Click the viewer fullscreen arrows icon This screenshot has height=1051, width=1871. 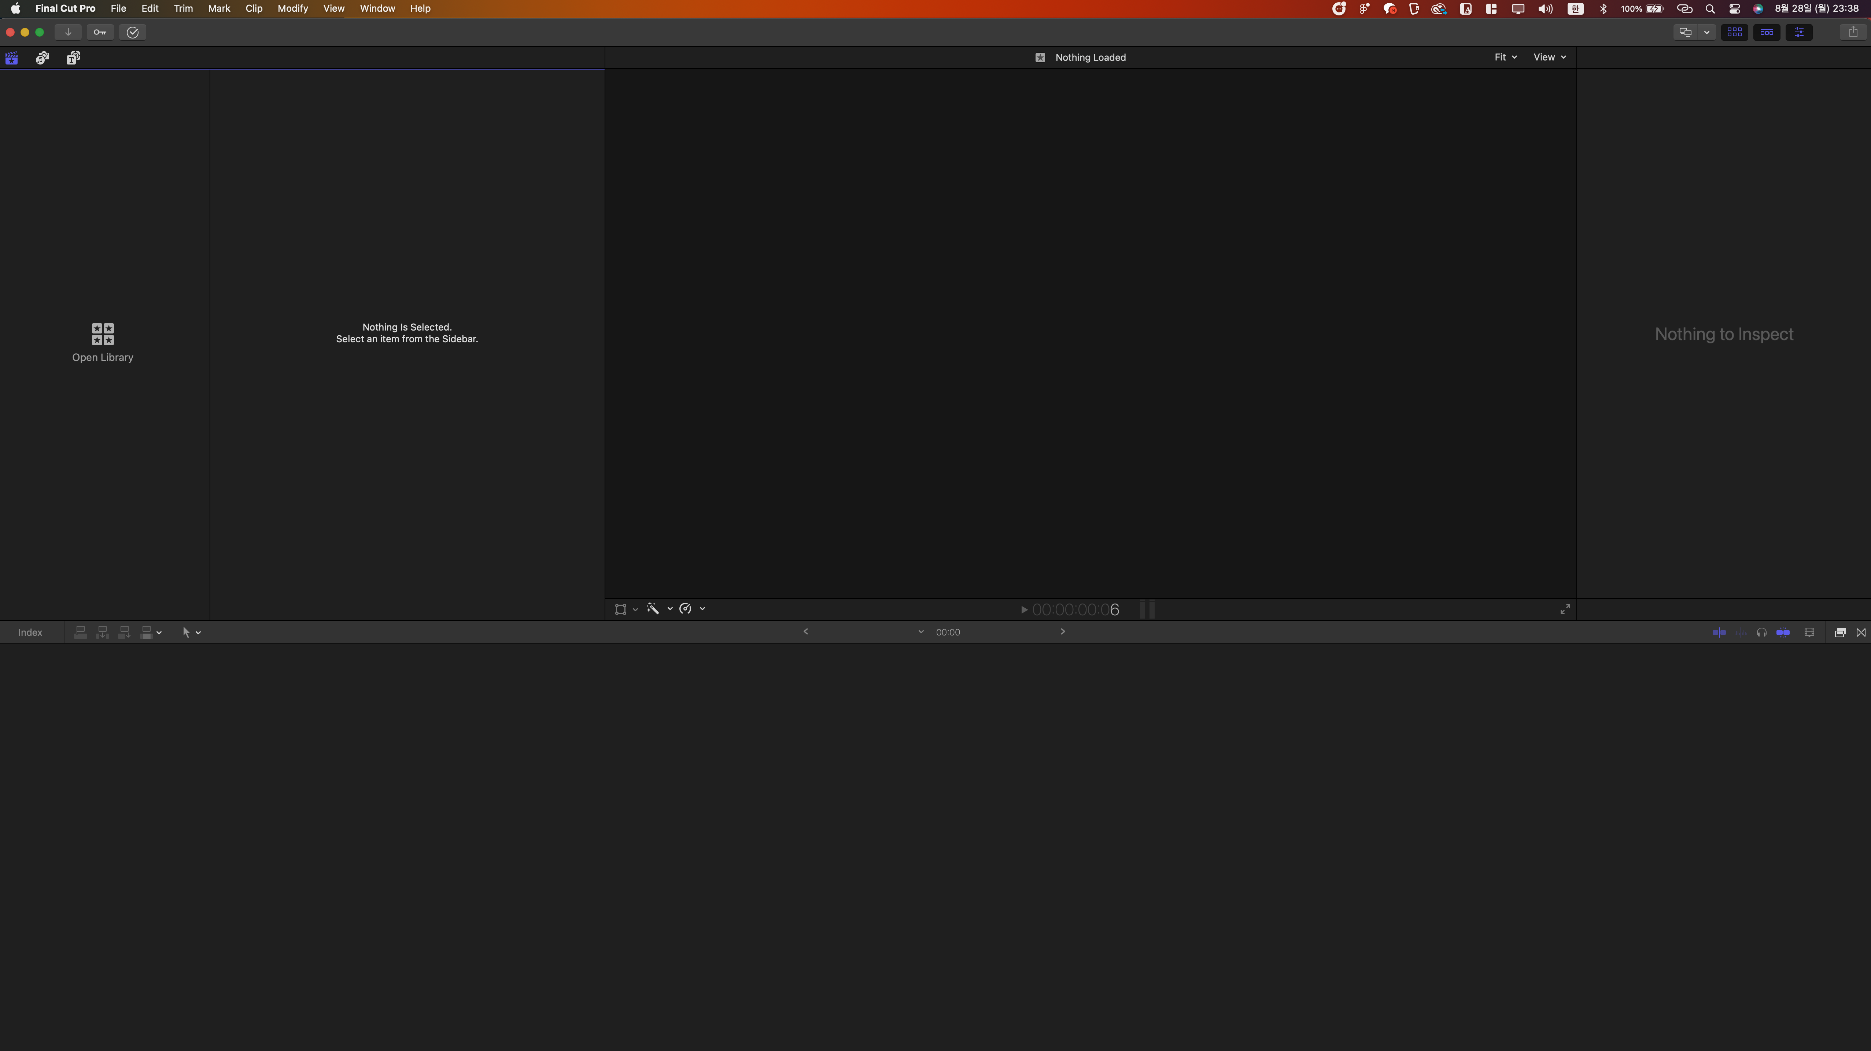tap(1565, 609)
